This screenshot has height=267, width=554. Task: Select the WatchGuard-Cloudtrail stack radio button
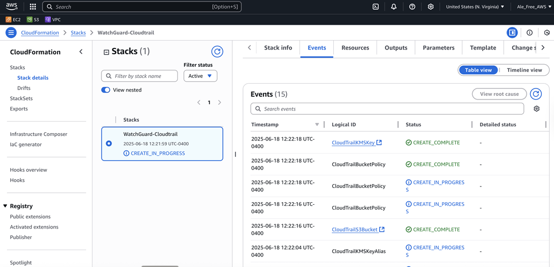point(109,143)
